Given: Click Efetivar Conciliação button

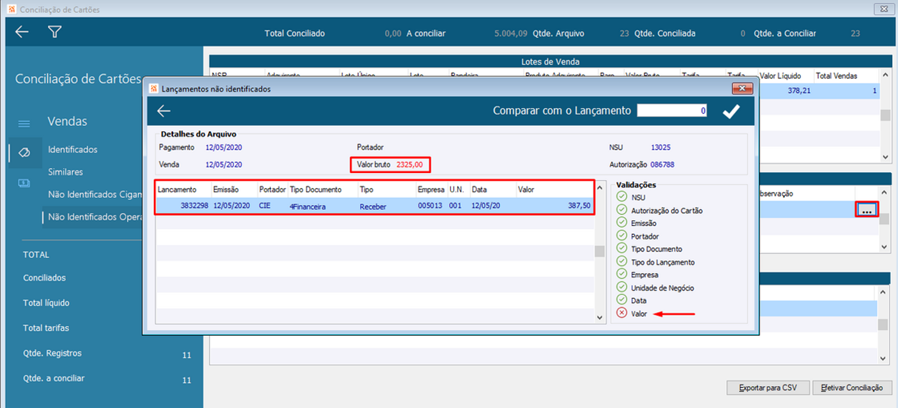Looking at the screenshot, I should click(853, 388).
